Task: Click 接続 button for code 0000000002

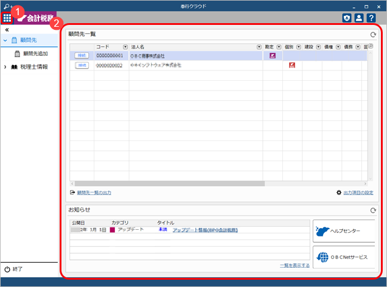Action: coord(82,65)
